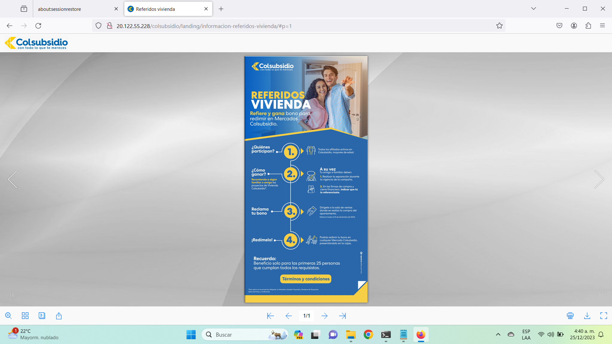
Task: Start the autoplay slideshow icon
Action: (42, 316)
